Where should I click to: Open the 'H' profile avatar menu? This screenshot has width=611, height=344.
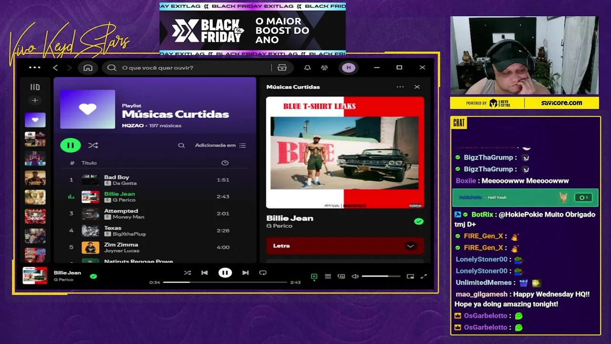pyautogui.click(x=348, y=67)
